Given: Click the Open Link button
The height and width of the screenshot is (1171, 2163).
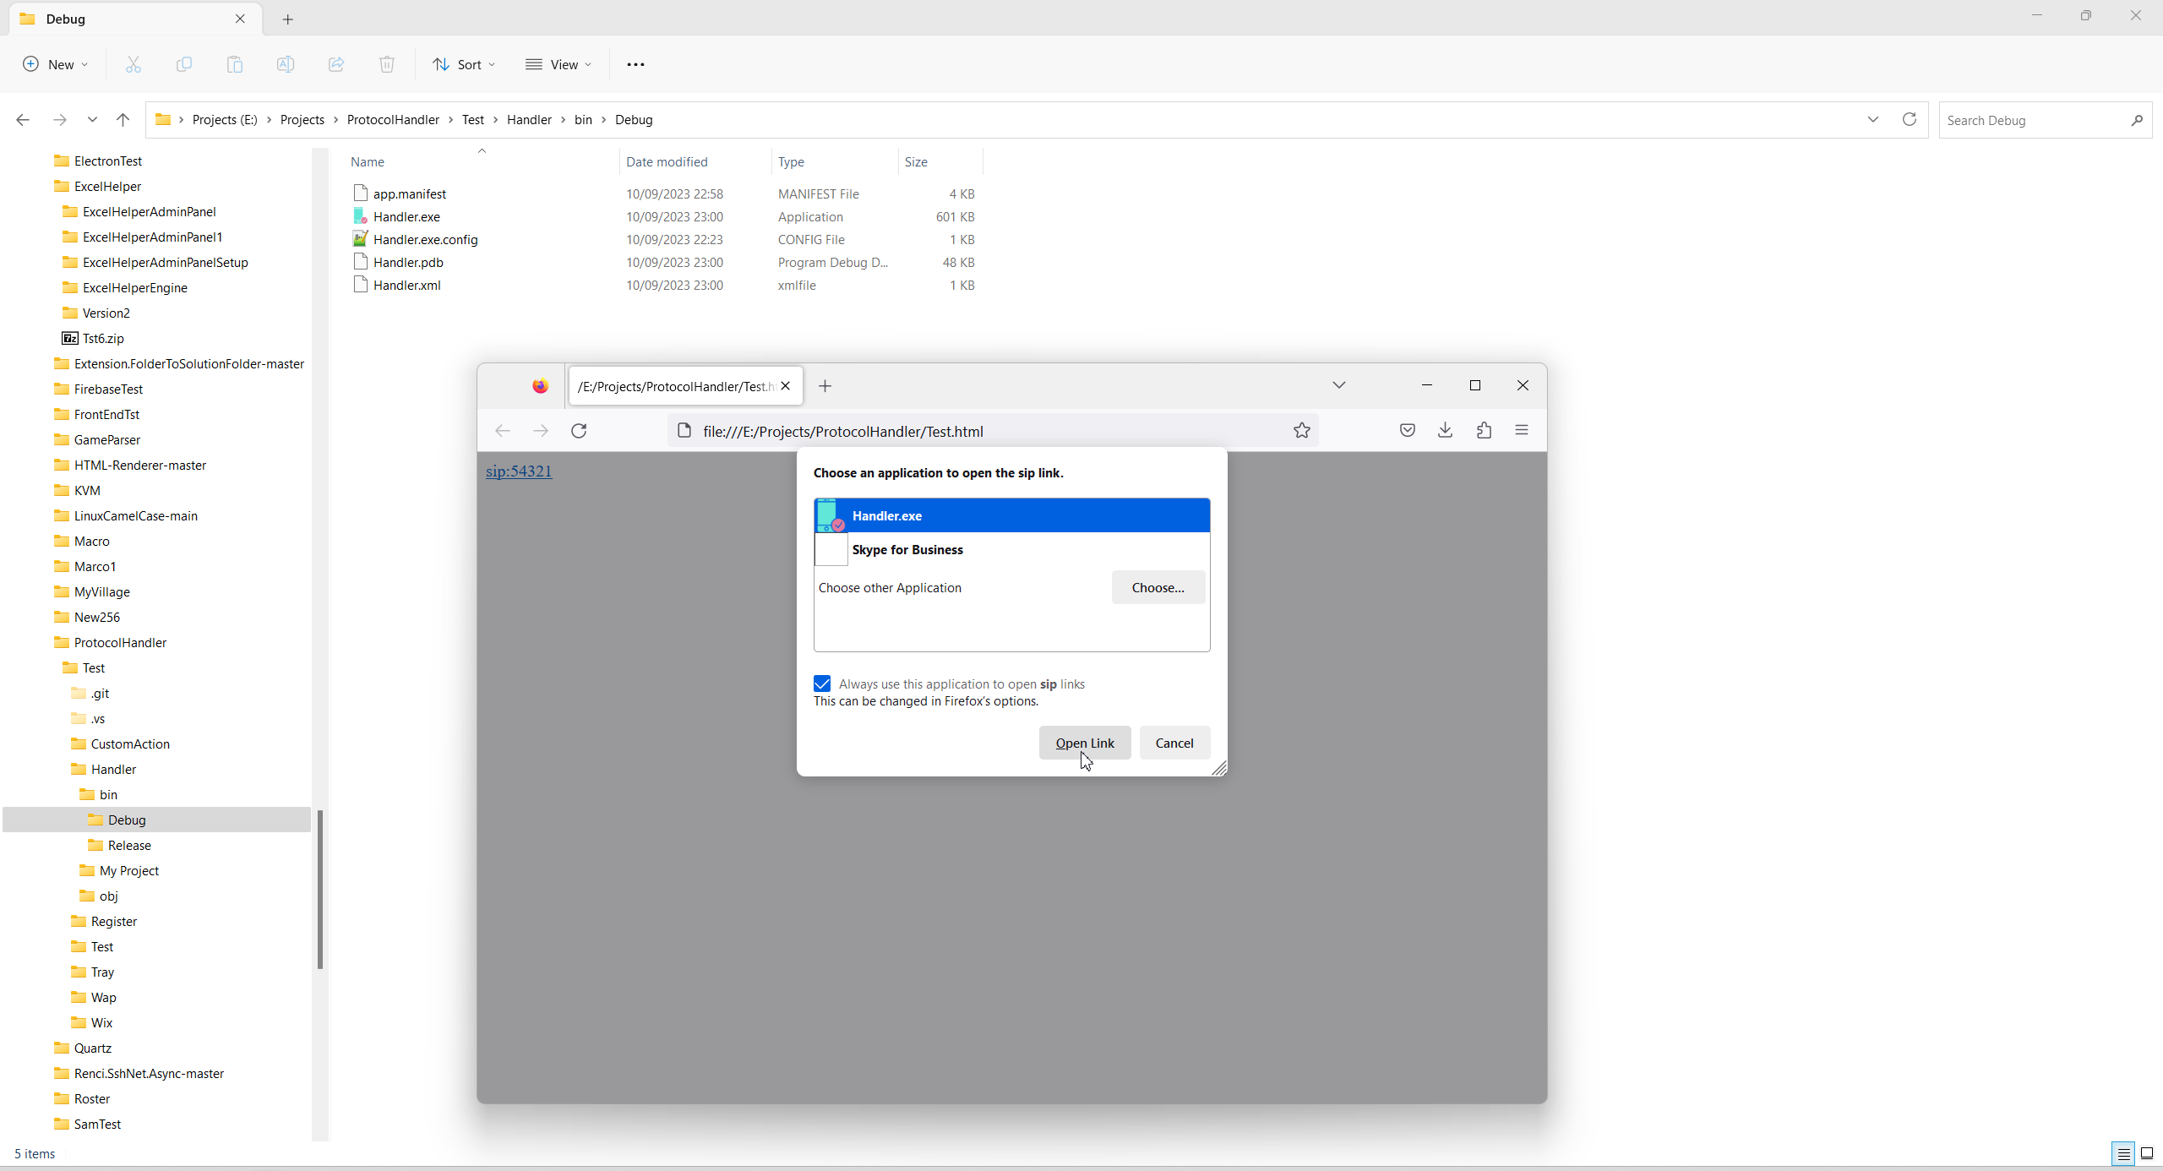Looking at the screenshot, I should click(1084, 743).
